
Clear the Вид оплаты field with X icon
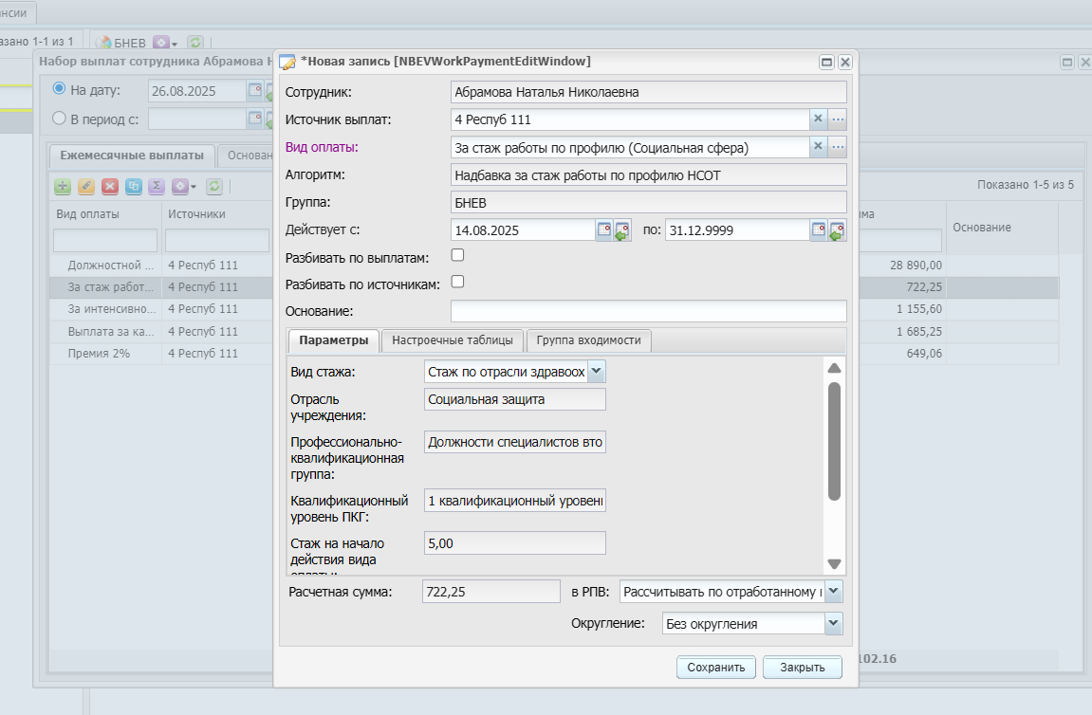coord(819,147)
